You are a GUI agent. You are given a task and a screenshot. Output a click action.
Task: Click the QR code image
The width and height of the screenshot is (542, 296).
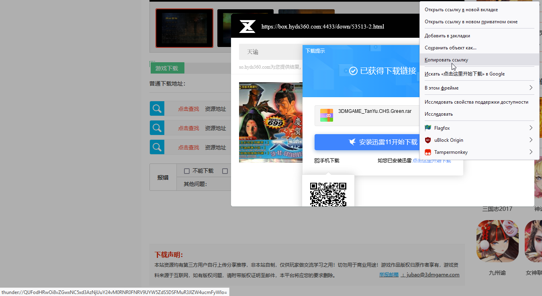[328, 194]
